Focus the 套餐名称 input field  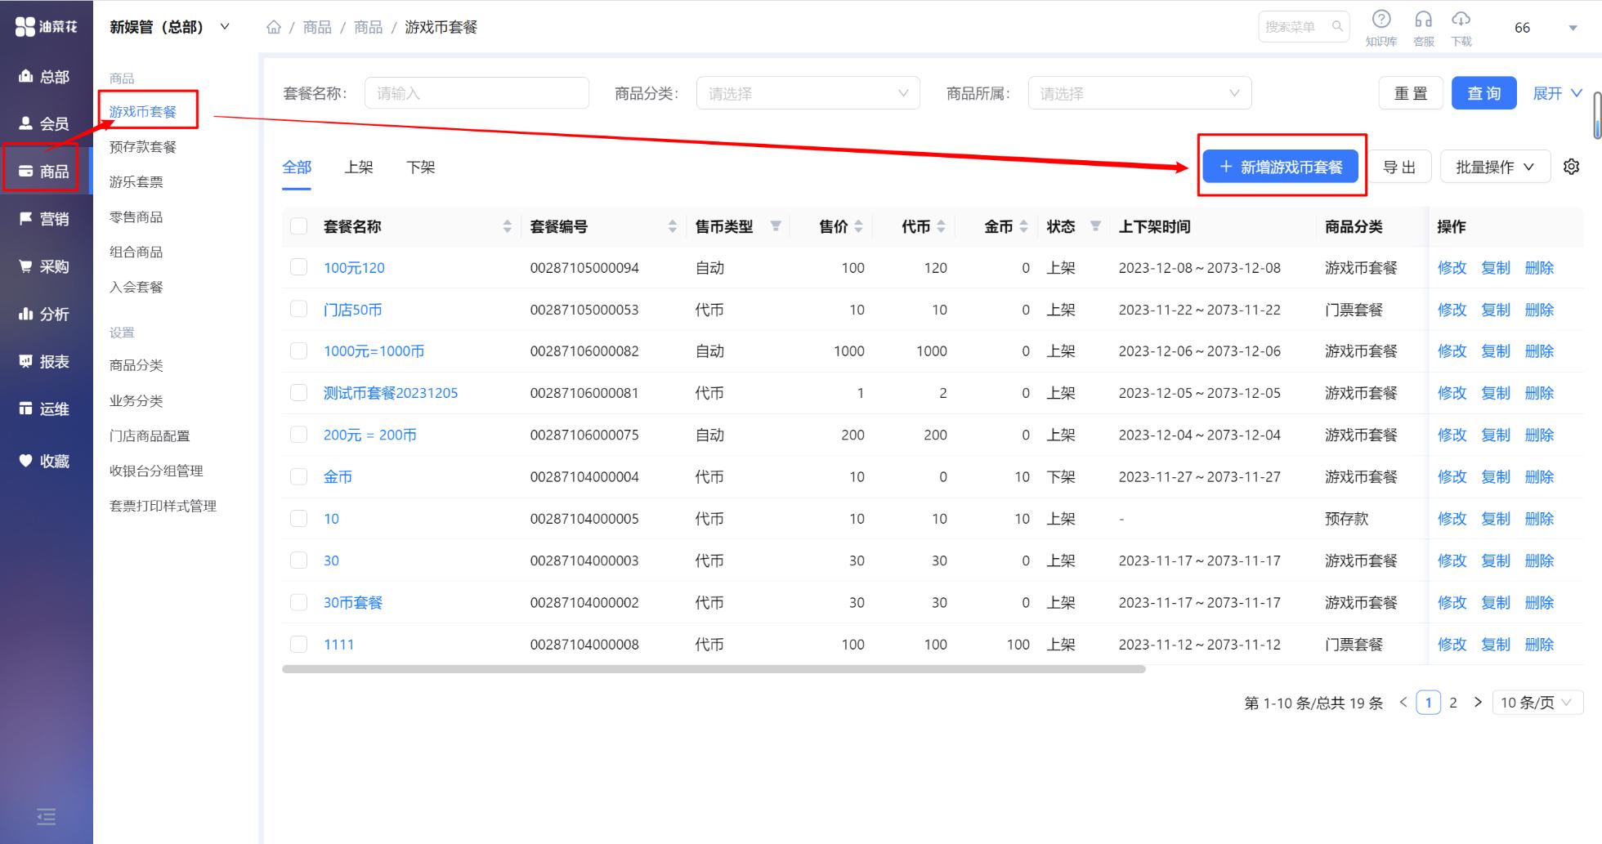[477, 93]
